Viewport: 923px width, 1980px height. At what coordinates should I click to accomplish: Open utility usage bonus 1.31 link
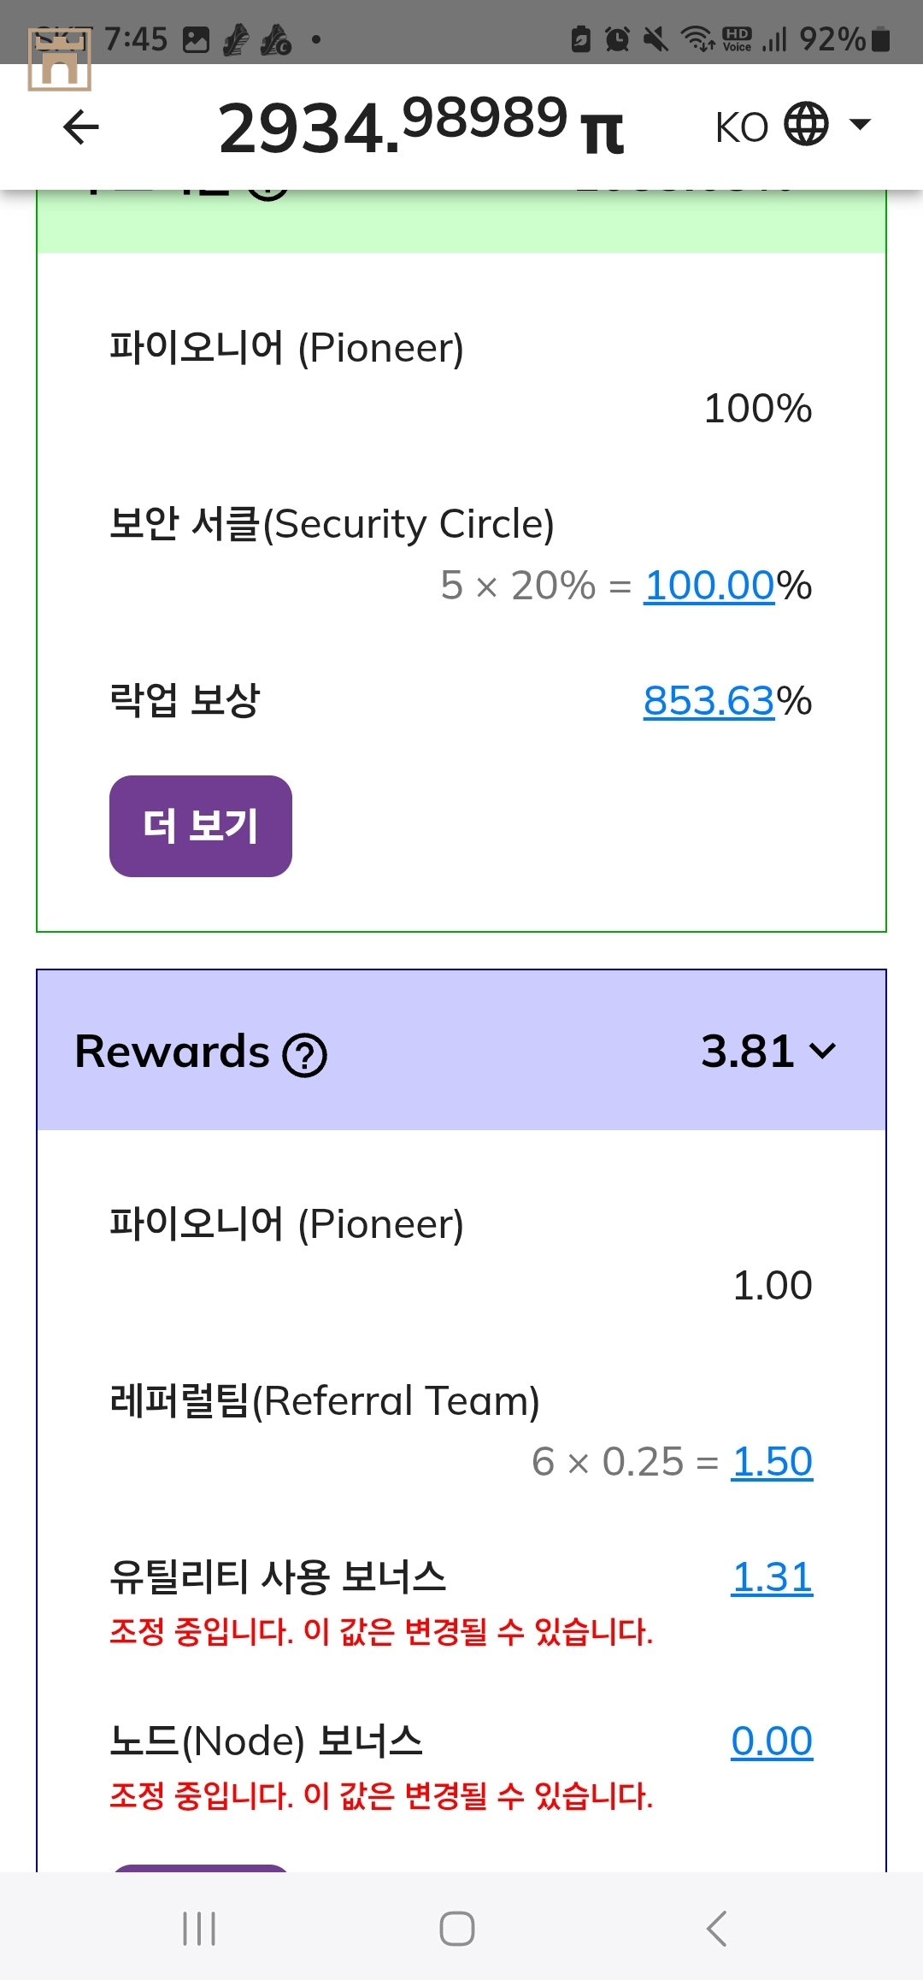(772, 1577)
